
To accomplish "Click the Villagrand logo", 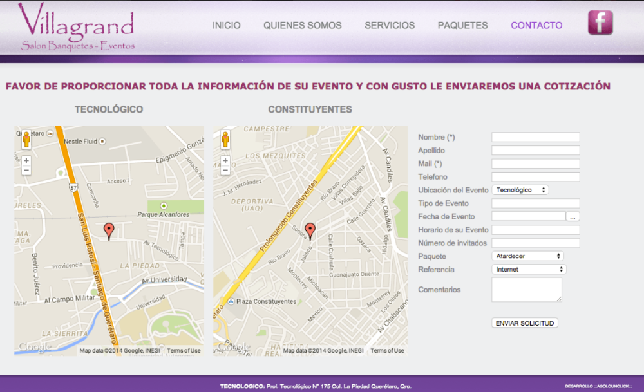I will pos(77,27).
